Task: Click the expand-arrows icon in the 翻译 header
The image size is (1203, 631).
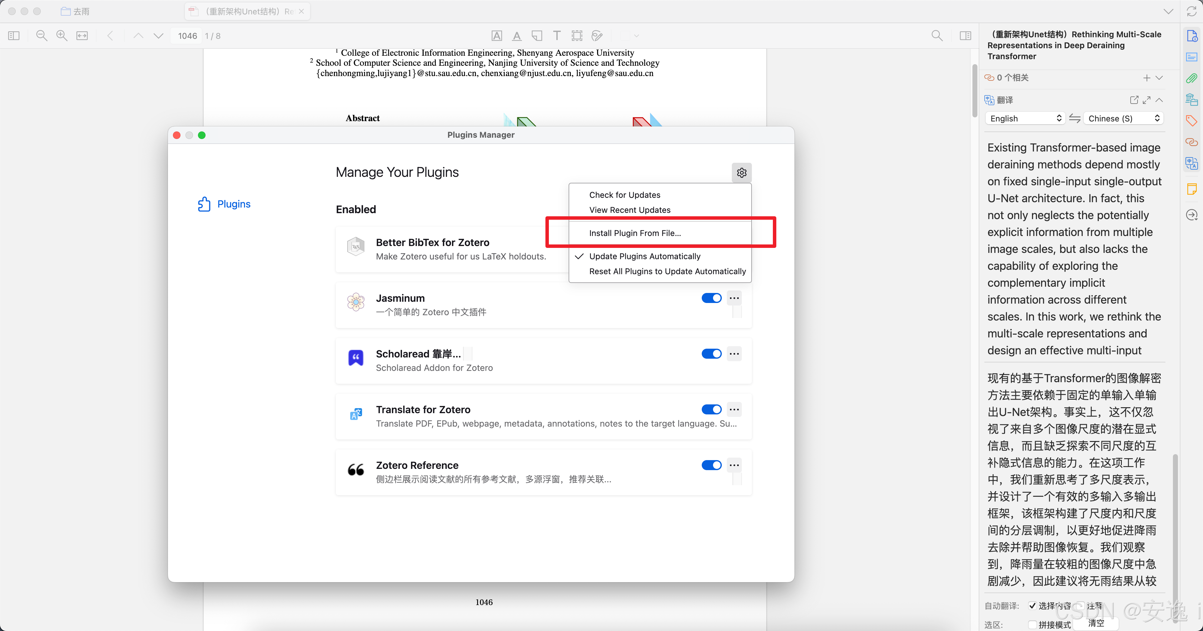Action: coord(1147,100)
